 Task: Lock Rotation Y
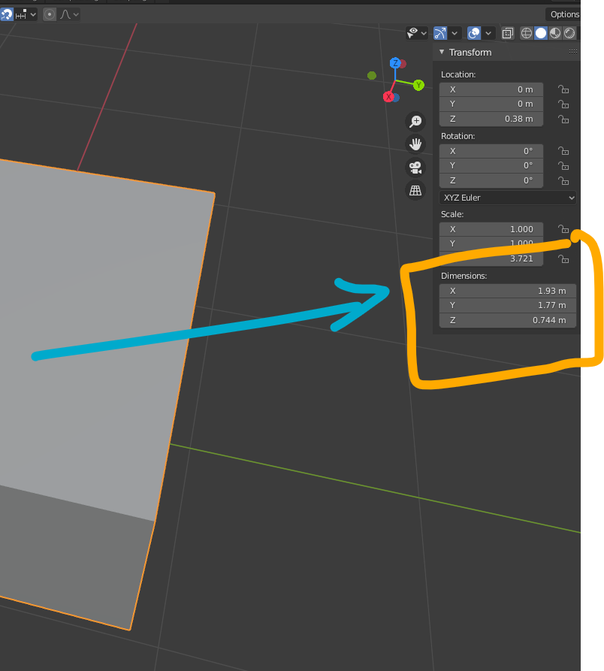[x=563, y=165]
